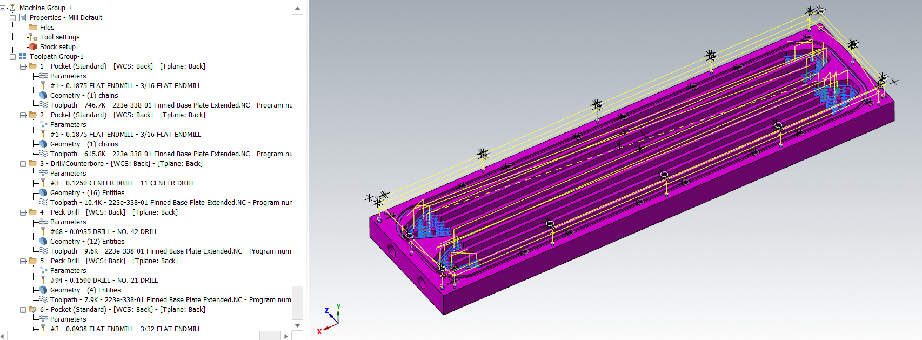Screen dimensions: 922x340
Task: Select the #94 0.1590 DRILL NO. 21 entry
Action: pos(104,281)
